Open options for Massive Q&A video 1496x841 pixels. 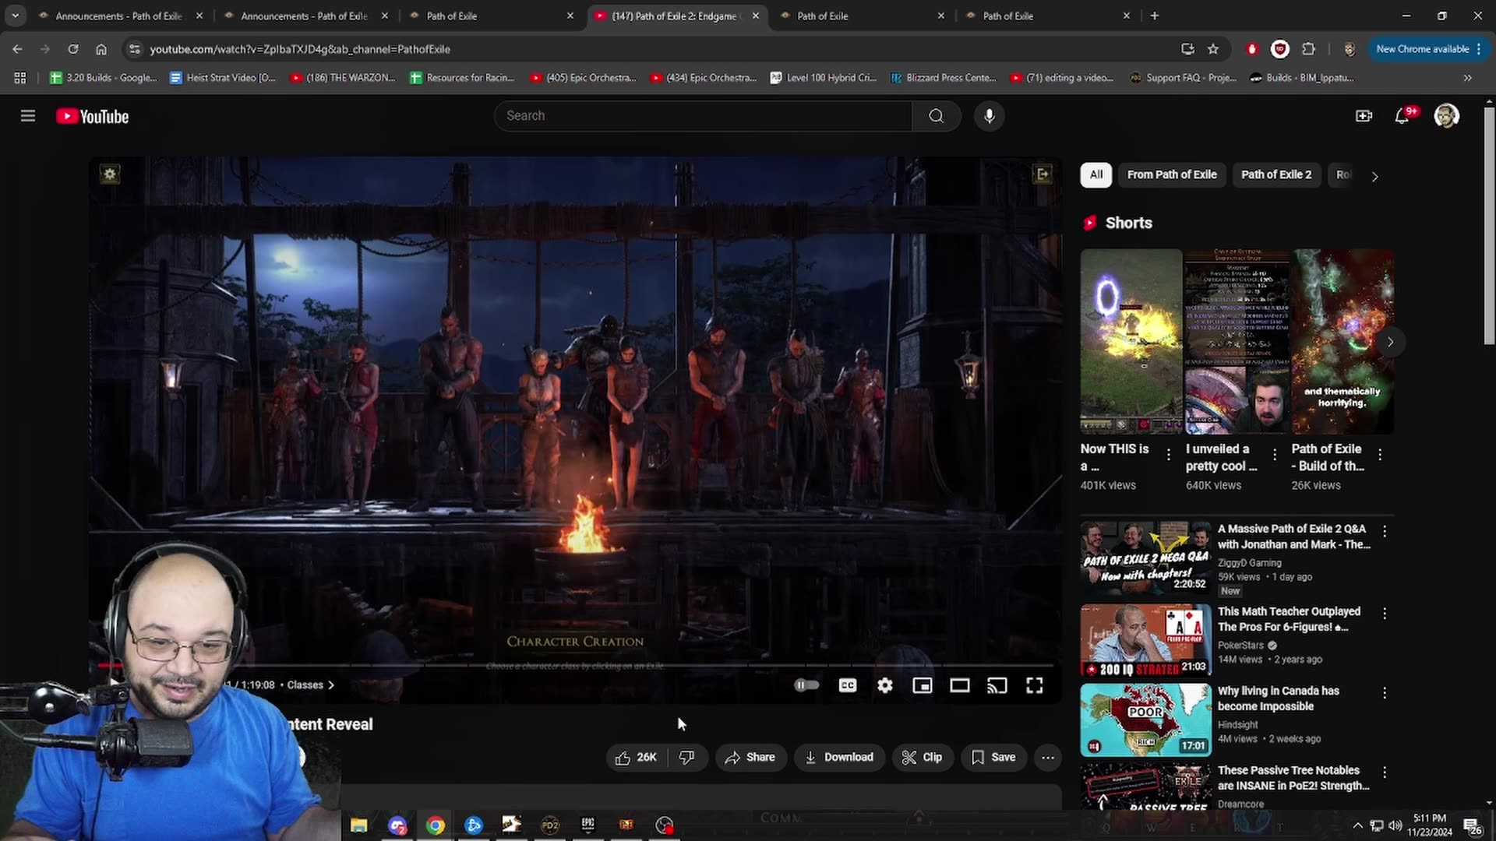click(x=1385, y=531)
